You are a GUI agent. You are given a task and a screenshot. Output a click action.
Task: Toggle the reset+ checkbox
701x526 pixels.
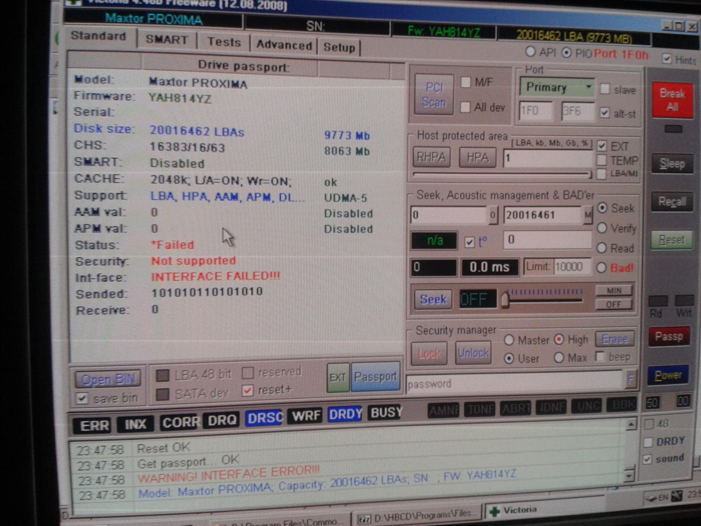[248, 390]
